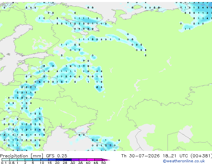212x164 pixels.
Task: Click the legend label "15"
Action: (49, 163)
